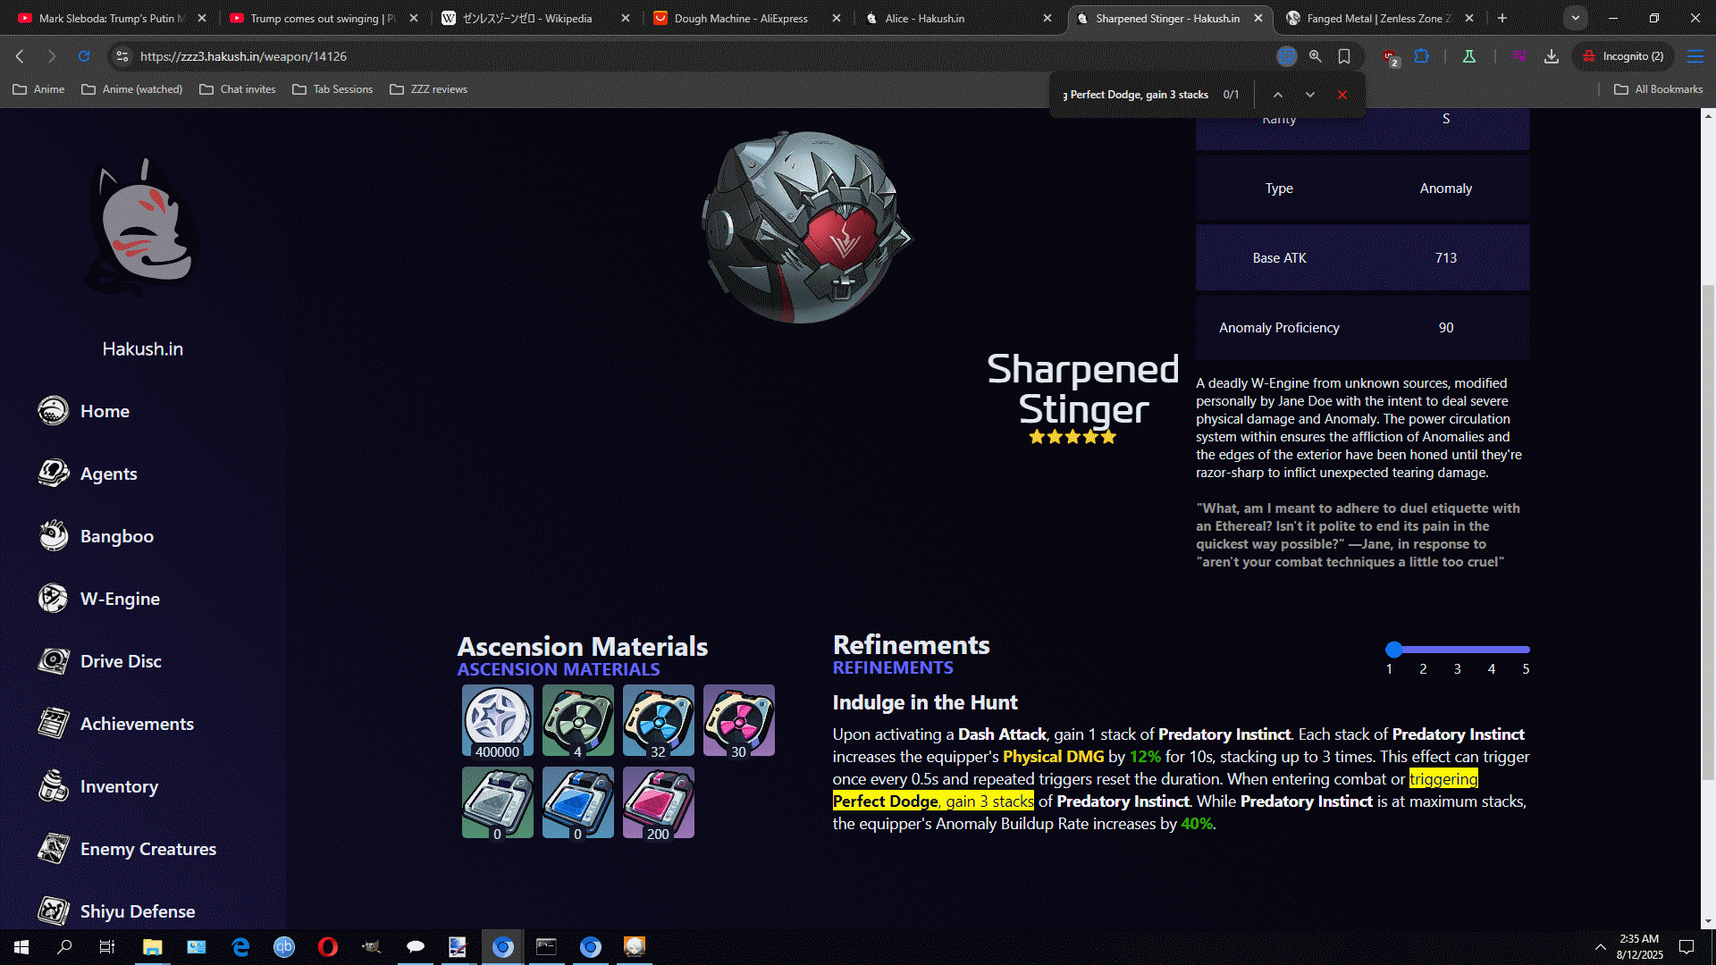Open the Tab Sessions bookmarks folder
The height and width of the screenshot is (965, 1716).
332,89
